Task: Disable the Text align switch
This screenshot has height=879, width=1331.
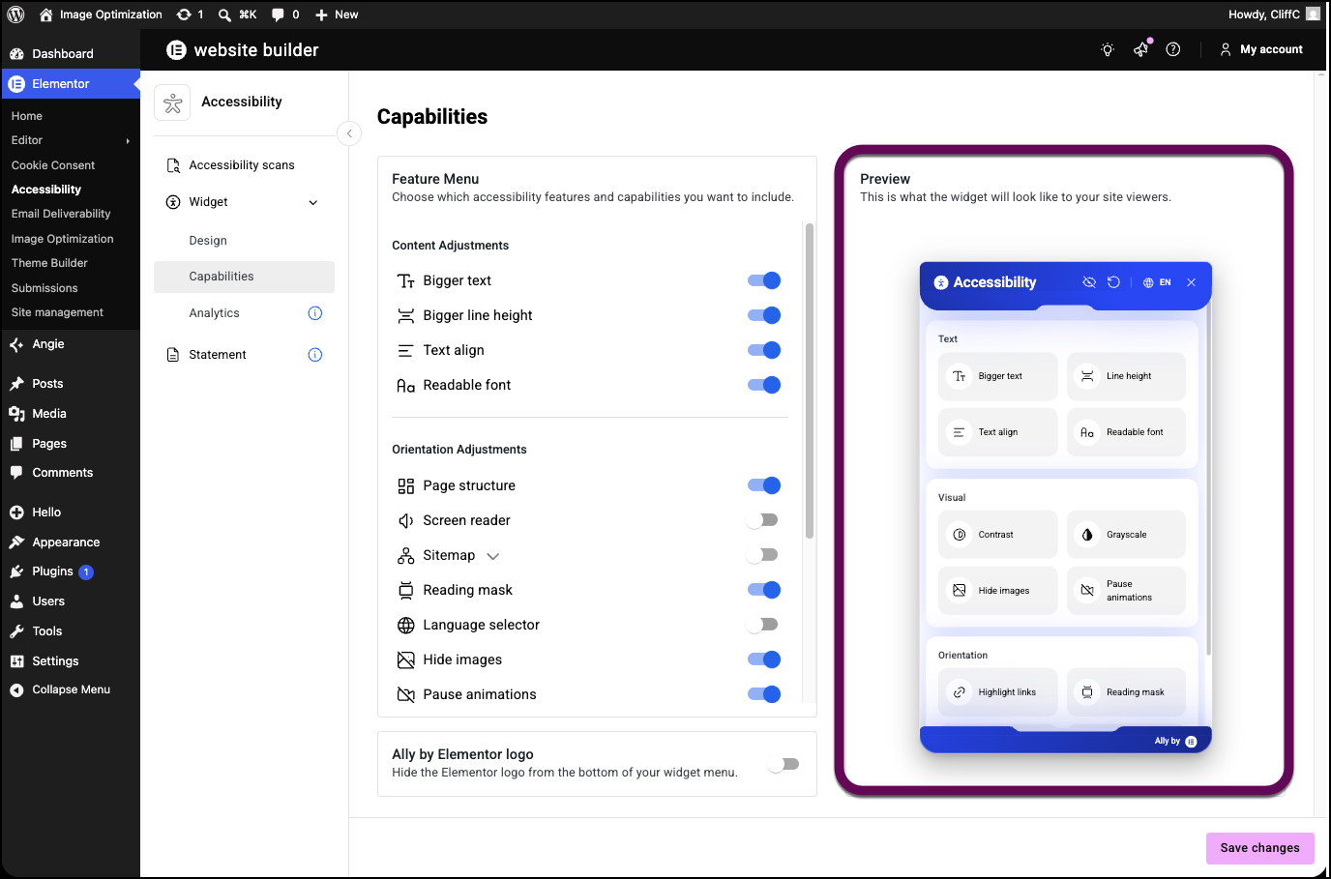Action: [764, 350]
